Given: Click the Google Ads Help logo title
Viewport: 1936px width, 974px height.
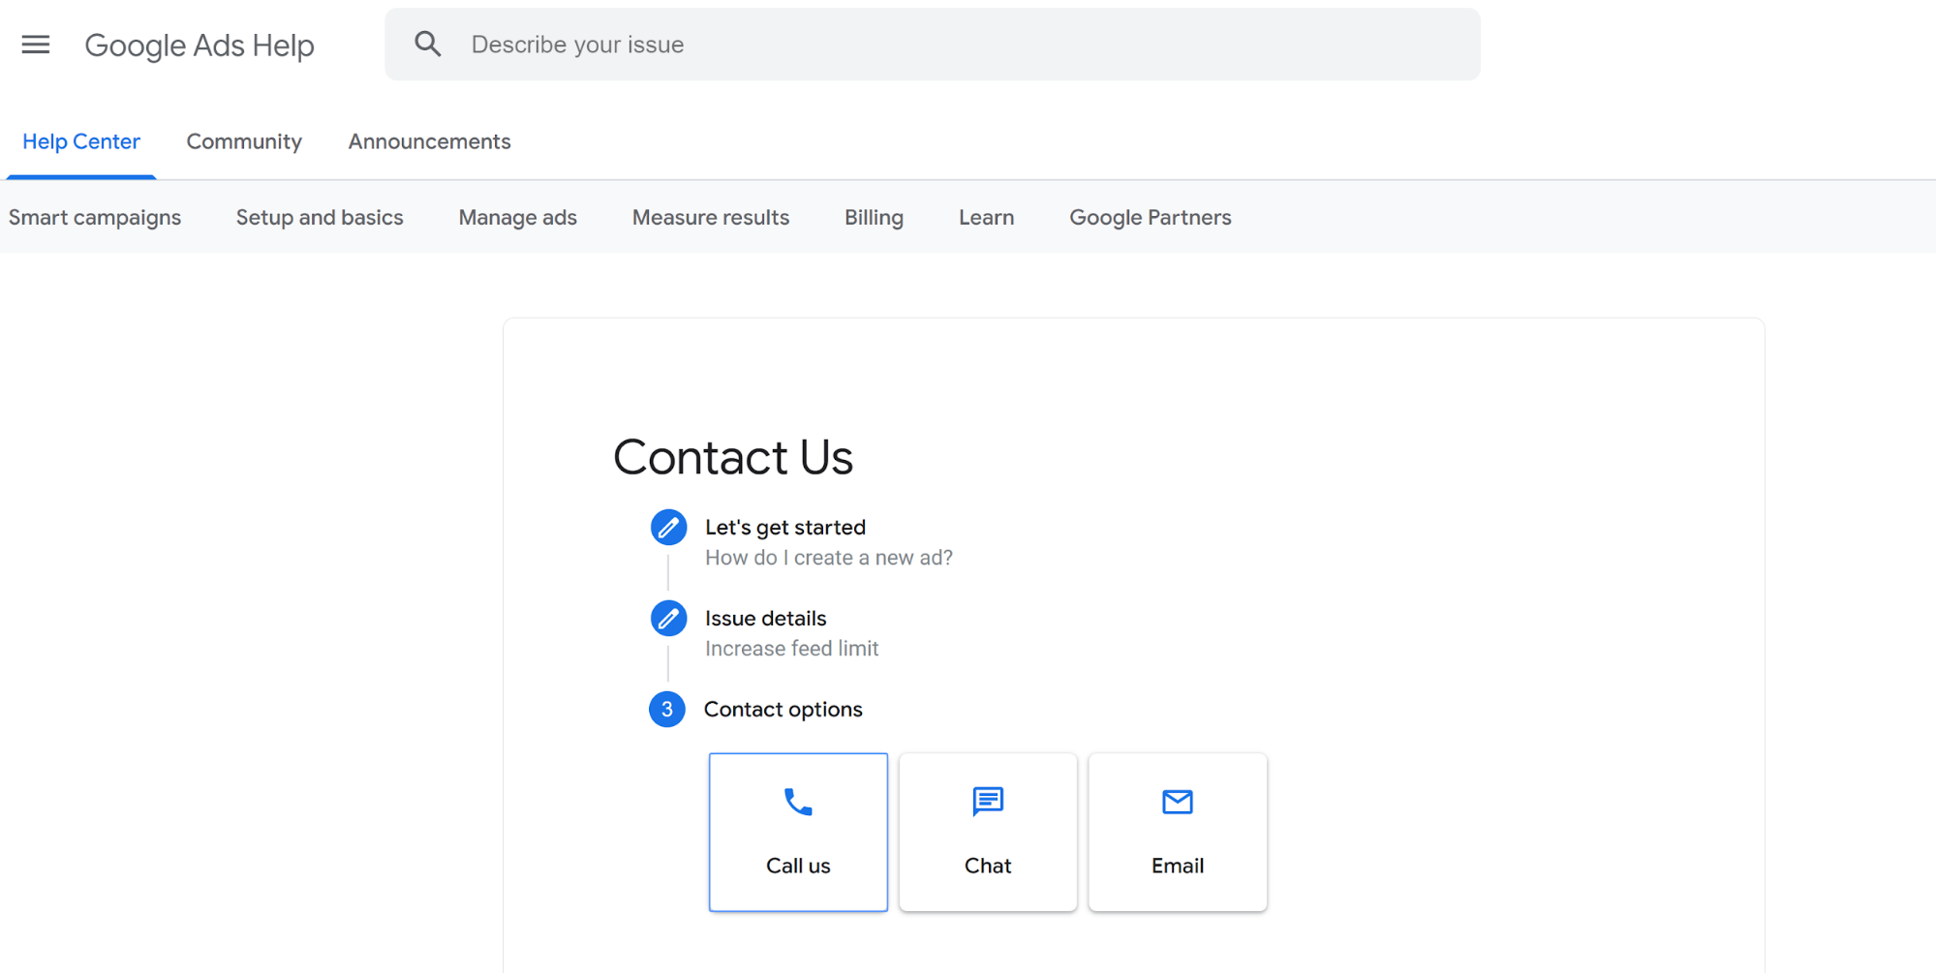Looking at the screenshot, I should [x=200, y=46].
